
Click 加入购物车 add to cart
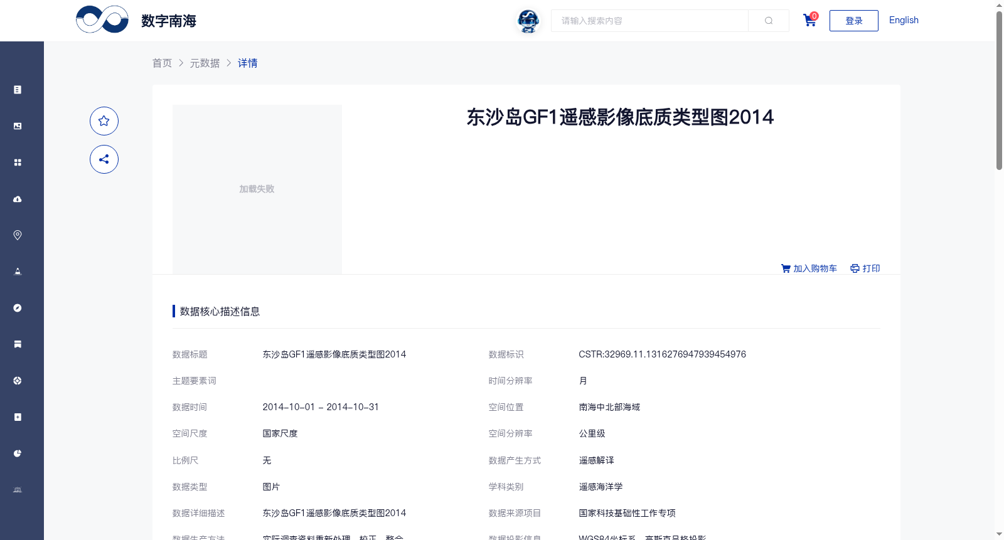[x=809, y=268]
